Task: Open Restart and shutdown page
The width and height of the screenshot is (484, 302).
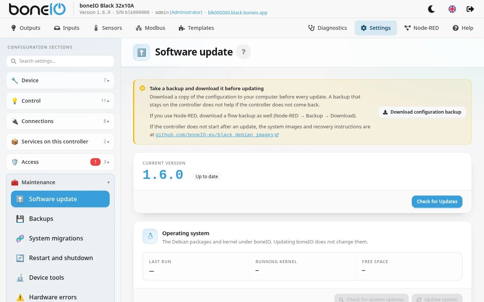Action: click(60, 258)
